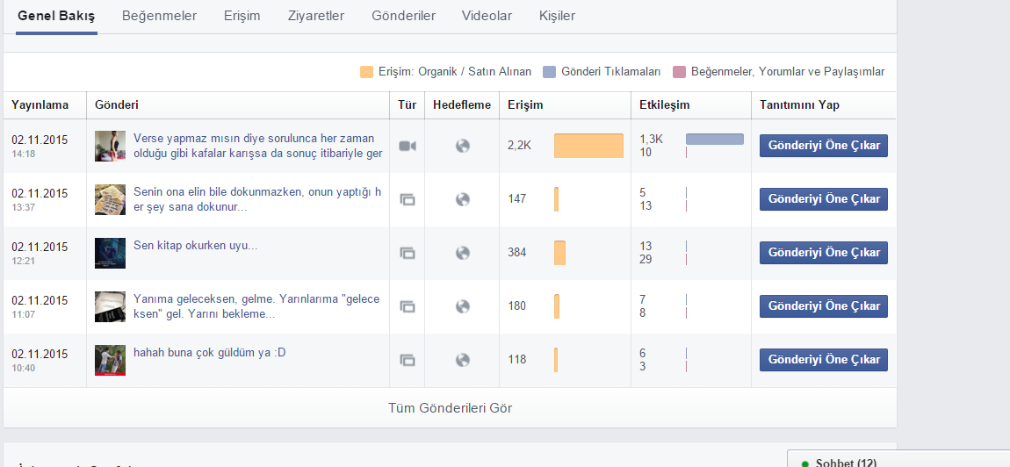Click globe targeting icon for 14:18 post
Image resolution: width=1010 pixels, height=467 pixels.
pos(463,147)
